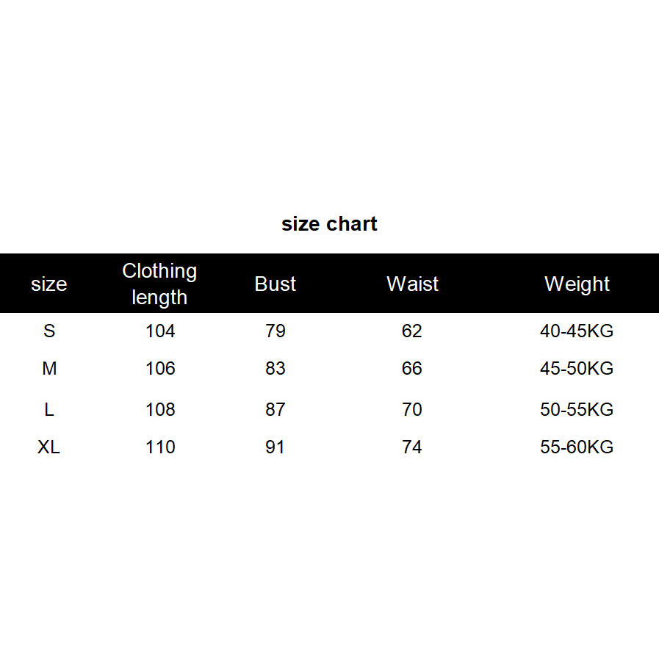Click the S size row label
Viewport: 659px width, 659px height.
[49, 331]
